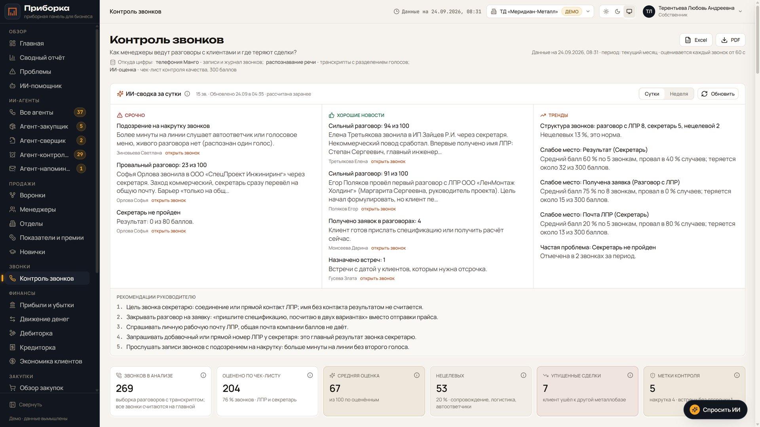
Task: Open call link for Гусева Злата
Action: coord(377,278)
